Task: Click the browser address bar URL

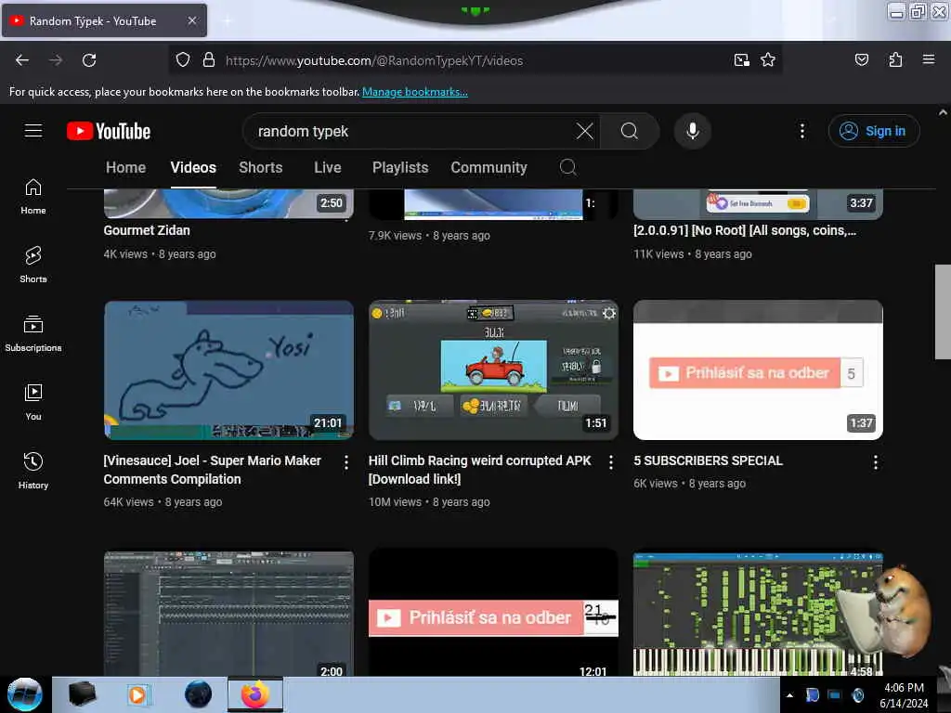Action: [374, 60]
